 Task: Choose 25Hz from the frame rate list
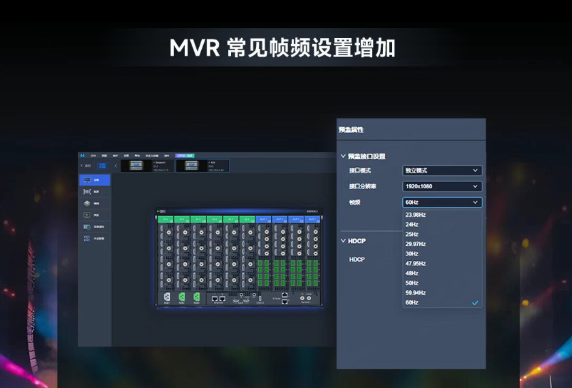(442, 234)
